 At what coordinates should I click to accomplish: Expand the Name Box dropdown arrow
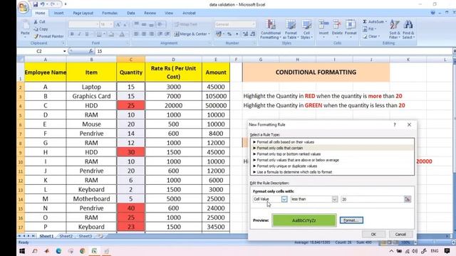pyautogui.click(x=65, y=51)
